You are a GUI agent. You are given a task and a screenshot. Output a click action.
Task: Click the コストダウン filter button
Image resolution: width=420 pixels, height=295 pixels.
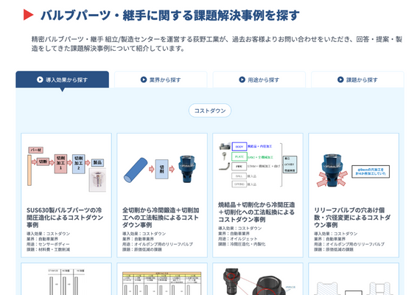pos(210,111)
